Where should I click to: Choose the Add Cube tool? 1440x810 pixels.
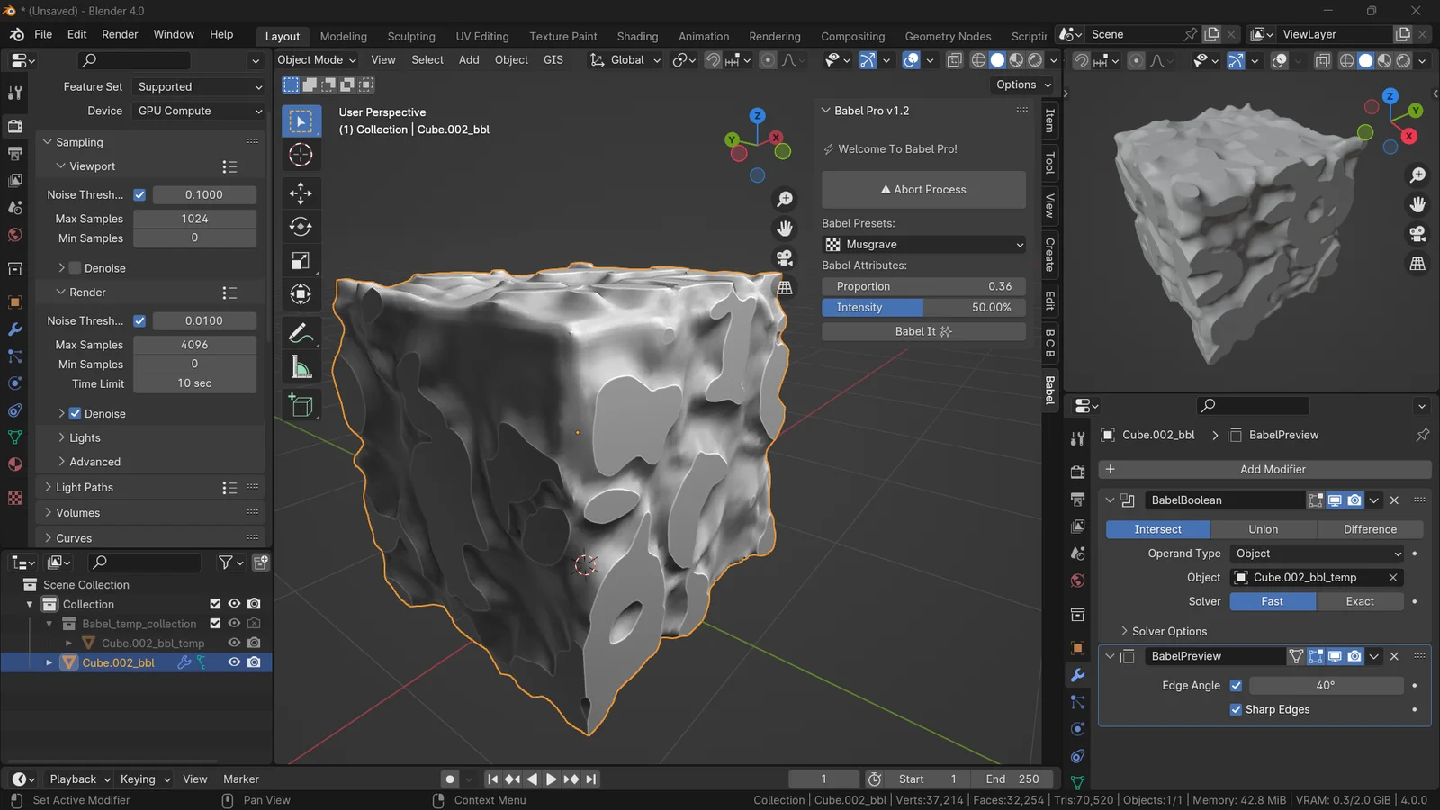301,405
